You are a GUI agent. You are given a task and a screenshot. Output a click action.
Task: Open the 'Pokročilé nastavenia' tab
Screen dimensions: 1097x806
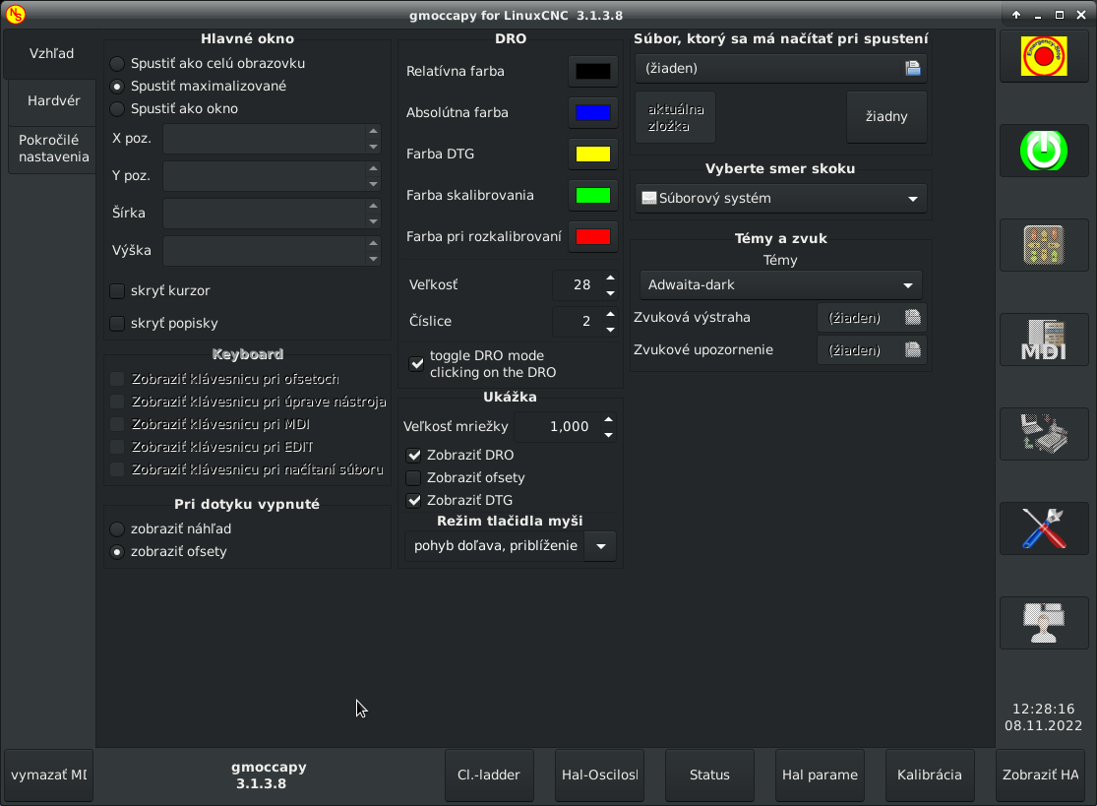pyautogui.click(x=53, y=149)
